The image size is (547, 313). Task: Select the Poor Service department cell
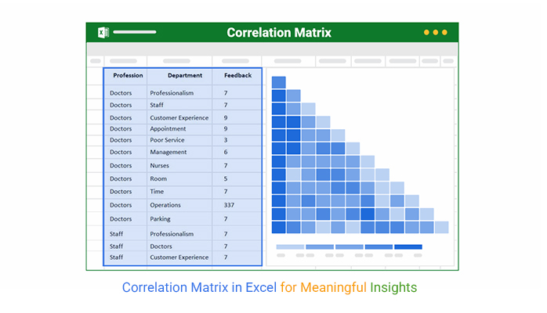click(167, 140)
